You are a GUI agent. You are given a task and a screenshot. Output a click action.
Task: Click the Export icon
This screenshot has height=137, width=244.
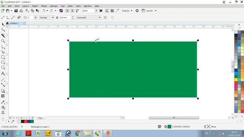72,11
